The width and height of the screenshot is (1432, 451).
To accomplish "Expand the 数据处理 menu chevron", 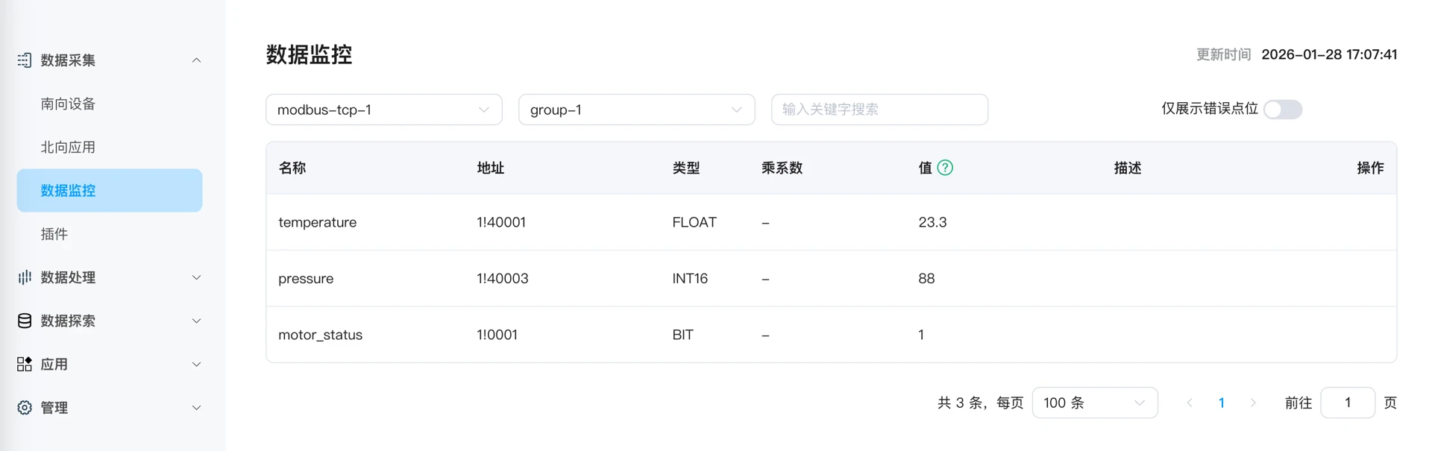I will pos(196,277).
